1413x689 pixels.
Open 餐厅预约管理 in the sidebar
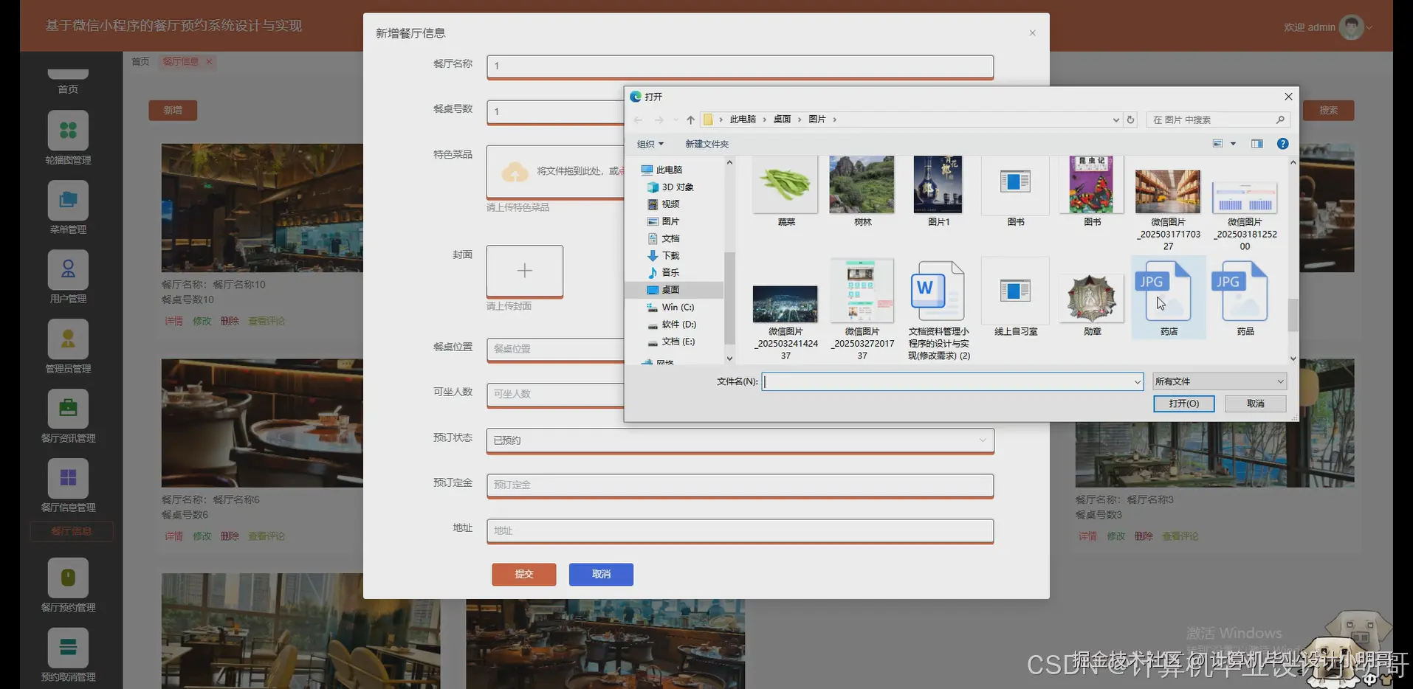coord(68,586)
